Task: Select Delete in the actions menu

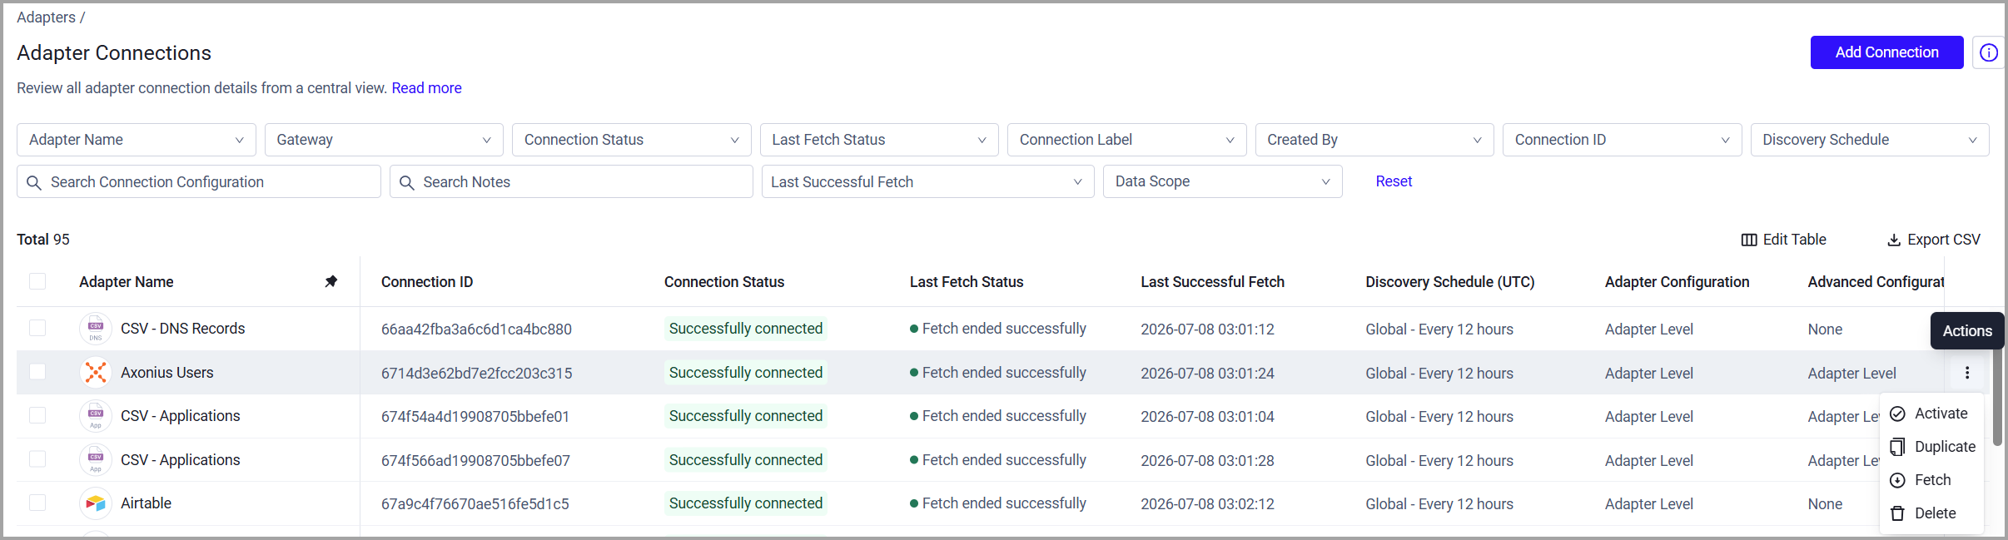Action: [x=1931, y=513]
